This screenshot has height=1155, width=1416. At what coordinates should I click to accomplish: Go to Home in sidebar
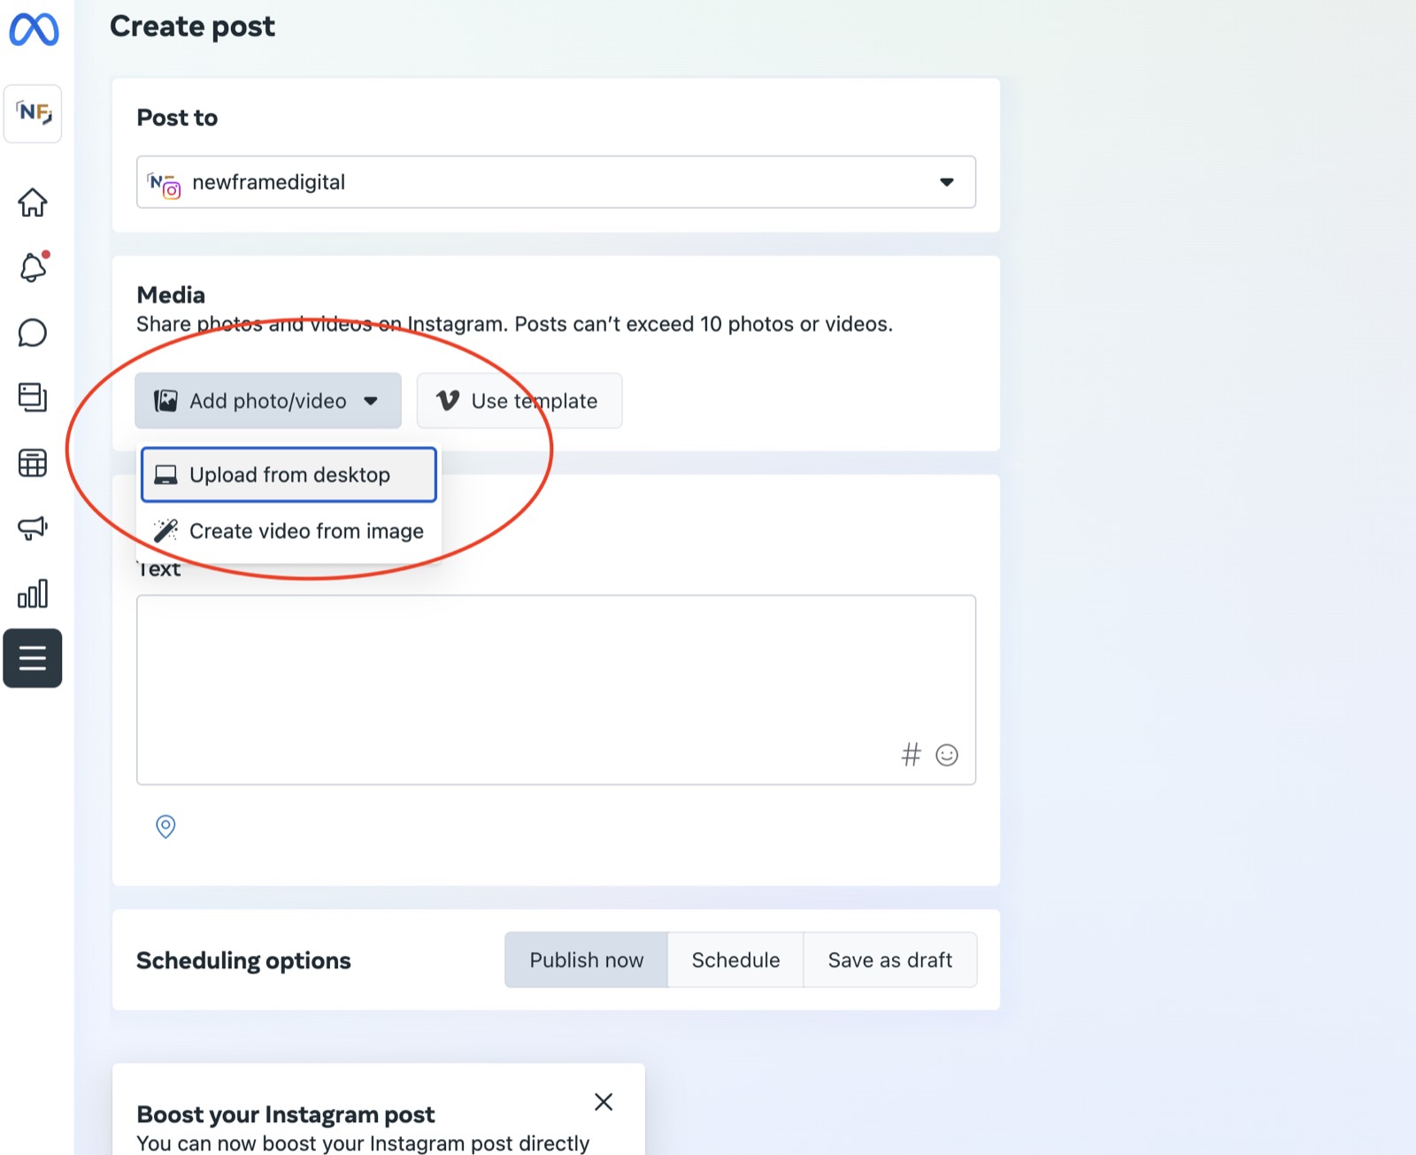coord(33,203)
